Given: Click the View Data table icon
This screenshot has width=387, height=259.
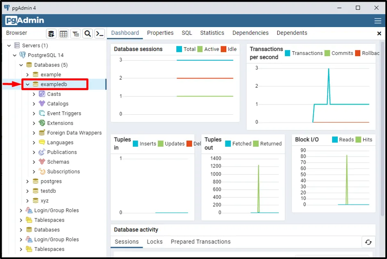Looking at the screenshot, I should point(63,34).
